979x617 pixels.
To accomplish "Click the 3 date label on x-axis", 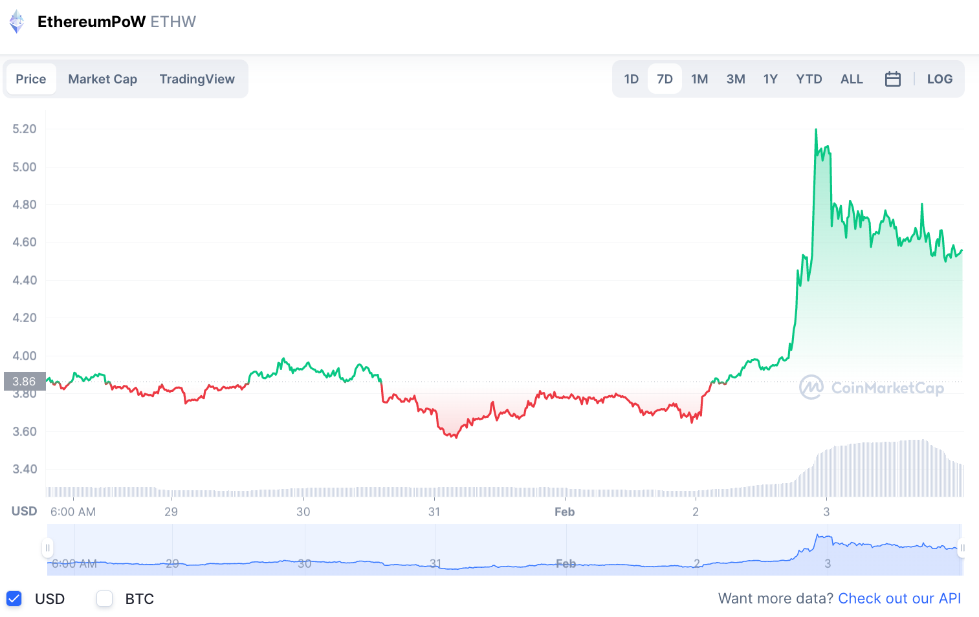I will click(826, 512).
